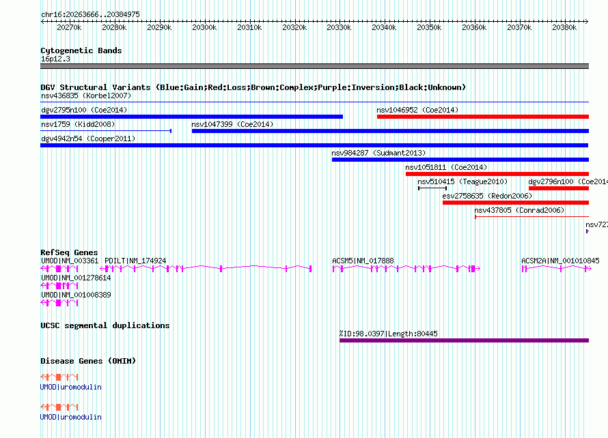
Task: Click the RefSeq Genes track title
Action: [69, 252]
